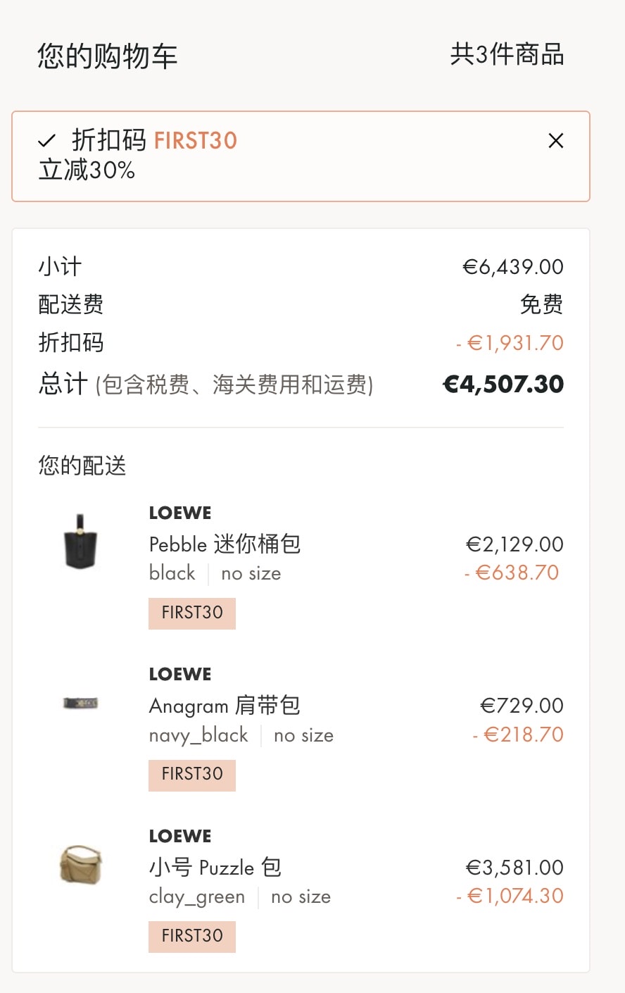Click the FIRST30 tag under Puzzle bag
Screen dimensions: 625x993
[192, 937]
